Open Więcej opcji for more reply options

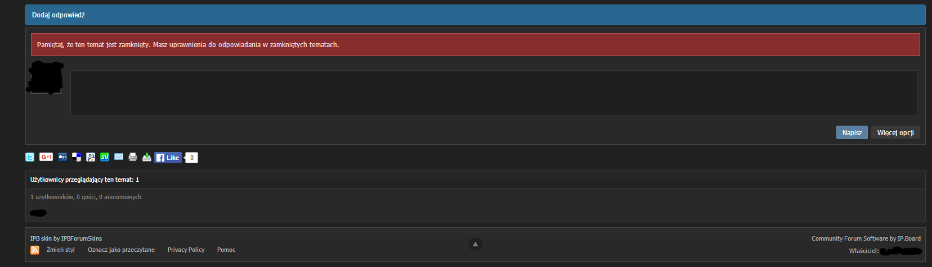895,133
